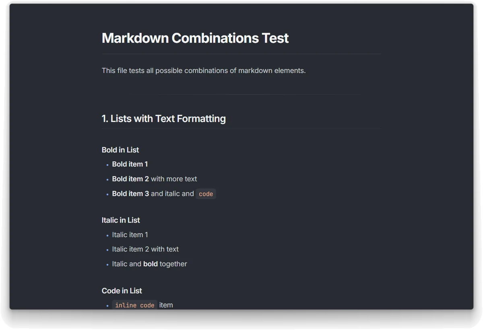Click the bold word in Italic and bold together
The height and width of the screenshot is (330, 483).
point(151,264)
